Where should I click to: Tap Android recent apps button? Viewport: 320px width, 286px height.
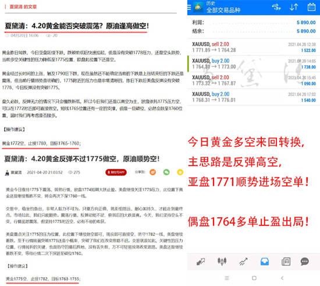tap(227, 278)
